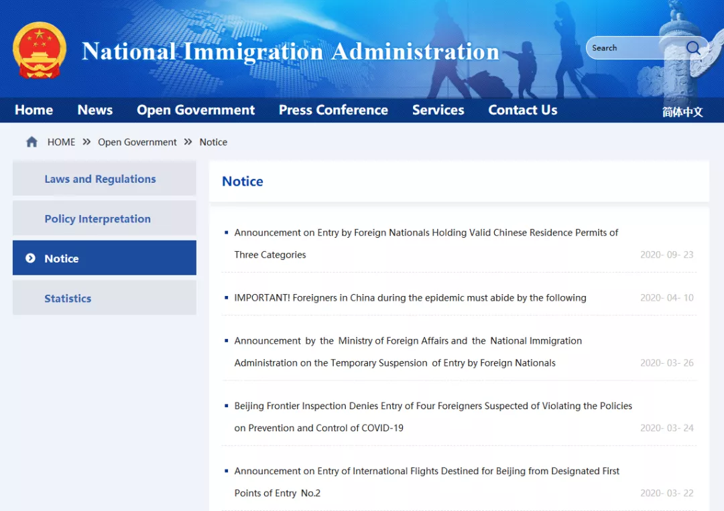
Task: Click the home icon in breadcrumb
Action: coord(32,142)
